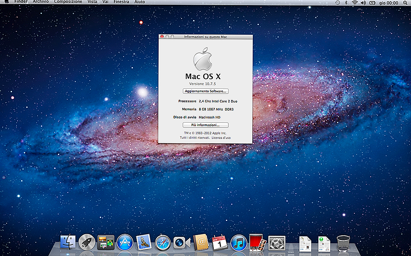Launch iTunes music note icon

click(x=239, y=243)
